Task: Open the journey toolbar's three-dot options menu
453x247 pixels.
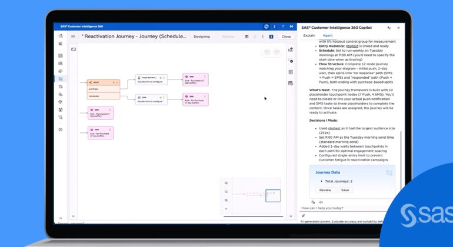Action: point(262,36)
